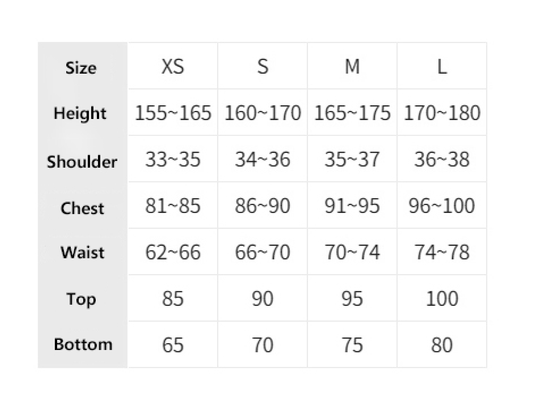Viewport: 541px width, 407px height.
Task: Click the Shoulder row label
Action: 82,162
